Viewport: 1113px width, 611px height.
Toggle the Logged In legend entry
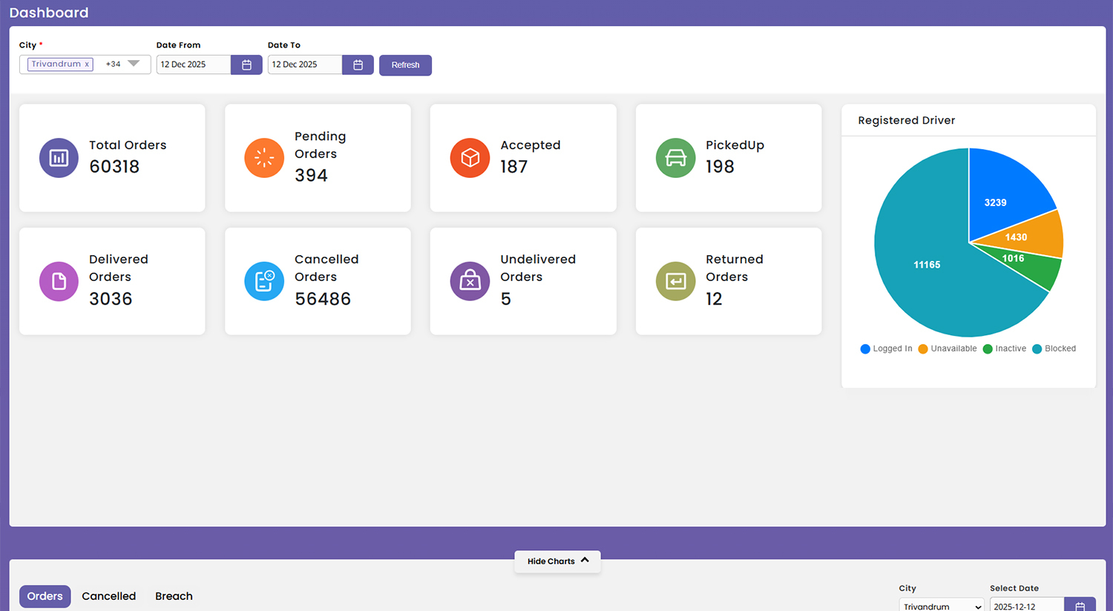[885, 349]
